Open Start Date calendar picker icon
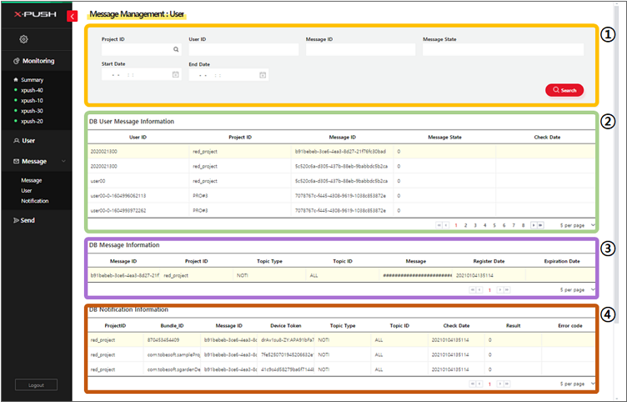627x402 pixels. click(176, 74)
